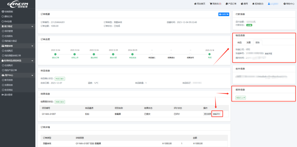Open the user account avatar icon
The image size is (297, 147).
pos(269,4)
